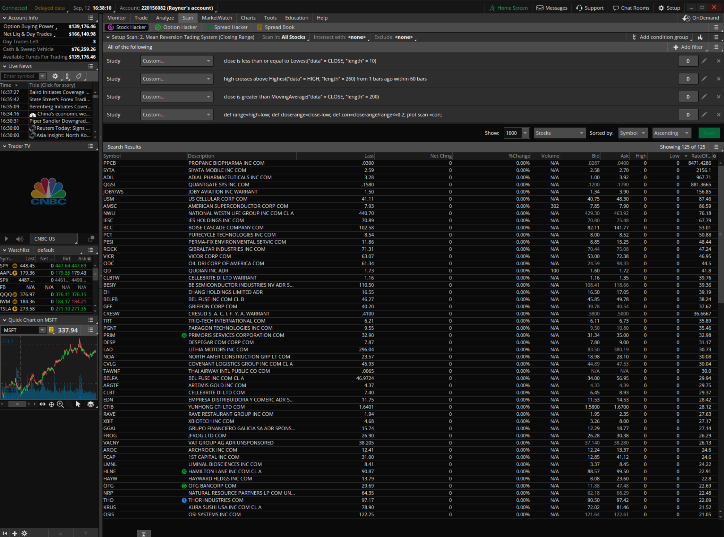This screenshot has width=724, height=537.
Task: Open Messages from the top bar
Action: tap(552, 8)
